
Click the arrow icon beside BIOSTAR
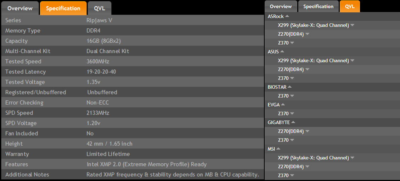click(x=290, y=87)
